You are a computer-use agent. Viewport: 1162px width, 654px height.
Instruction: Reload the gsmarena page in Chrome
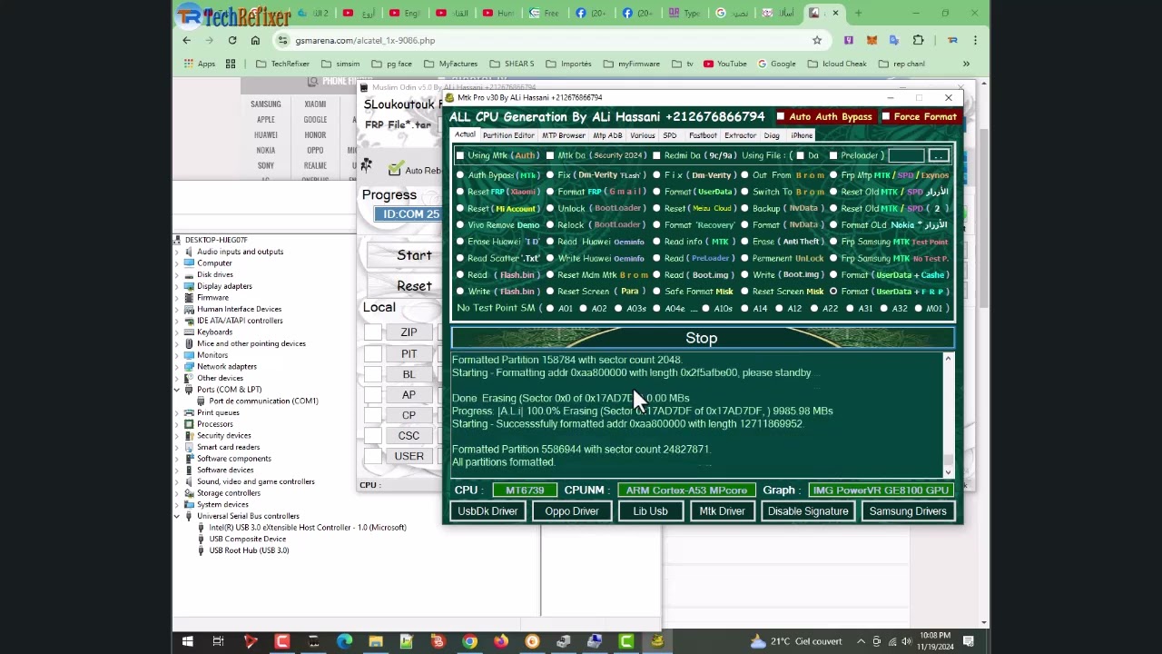pos(232,40)
